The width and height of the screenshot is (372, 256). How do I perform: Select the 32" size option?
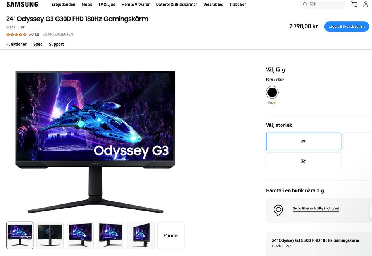[303, 161]
